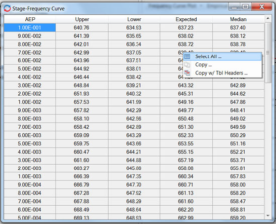276x224 pixels.
Task: Click the Expected value 651.30
Action: [x=186, y=127]
